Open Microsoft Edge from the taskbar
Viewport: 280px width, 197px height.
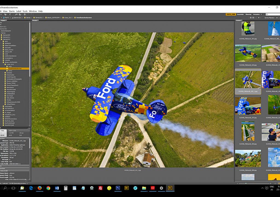(x=31, y=188)
